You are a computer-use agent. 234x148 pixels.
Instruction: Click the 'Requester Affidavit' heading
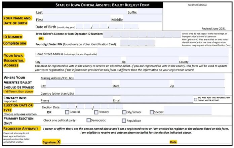pyautogui.click(x=21, y=129)
